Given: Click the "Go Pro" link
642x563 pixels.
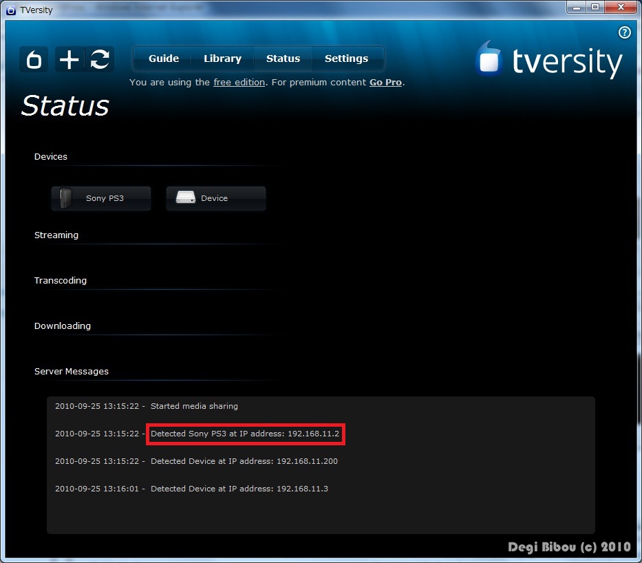Looking at the screenshot, I should click(385, 83).
